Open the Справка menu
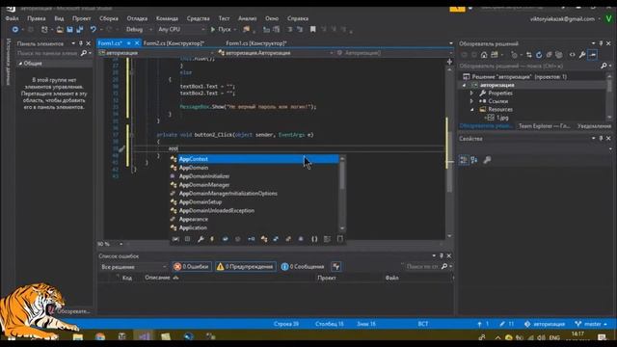Image resolution: width=617 pixels, height=347 pixels. [x=298, y=18]
